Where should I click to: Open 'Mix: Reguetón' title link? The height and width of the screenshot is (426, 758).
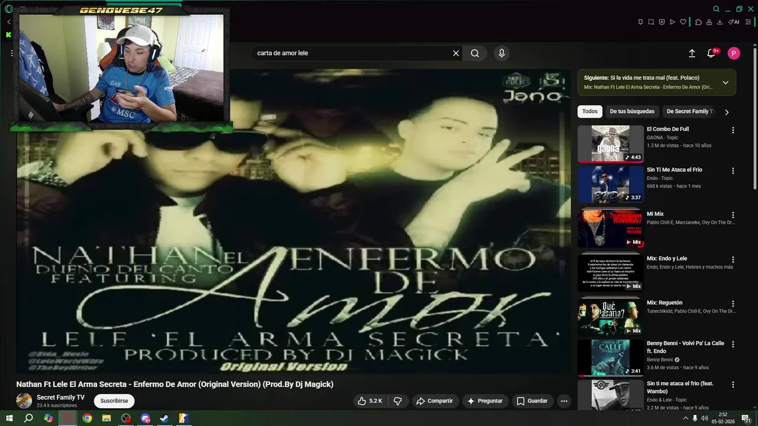[664, 303]
